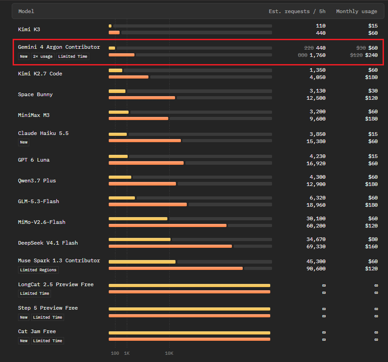Click the New badge under Step 5 Preview
Screen dimensions: 388x362
tap(24, 317)
